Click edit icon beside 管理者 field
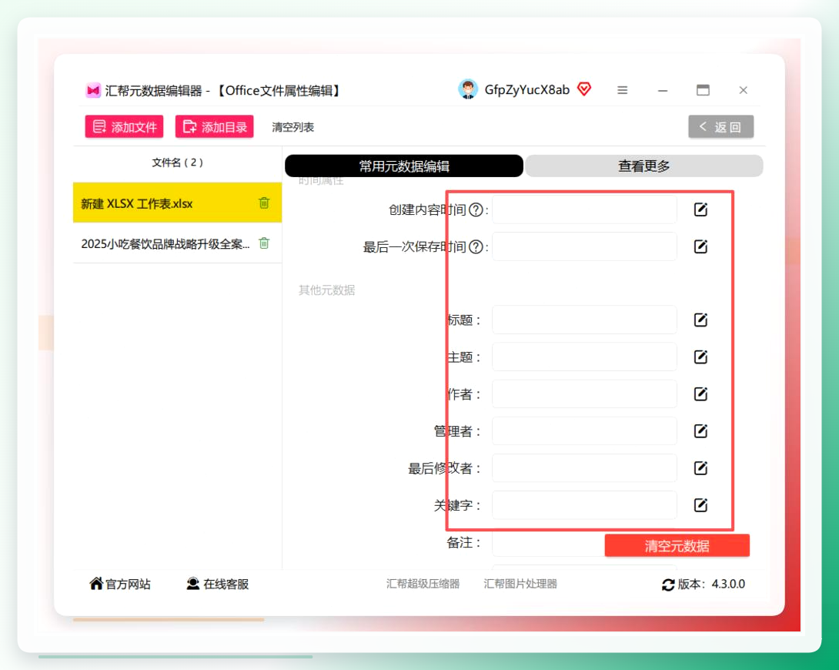This screenshot has height=670, width=839. pos(700,430)
